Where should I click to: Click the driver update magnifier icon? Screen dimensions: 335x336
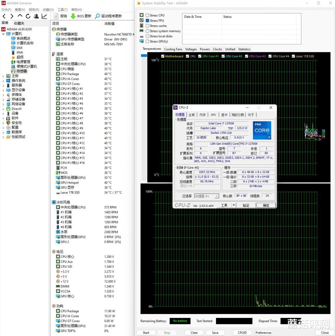97,16
